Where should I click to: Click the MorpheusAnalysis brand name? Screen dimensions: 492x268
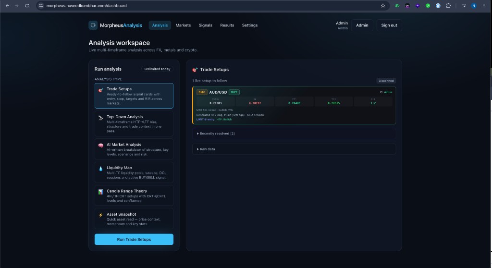coord(121,25)
